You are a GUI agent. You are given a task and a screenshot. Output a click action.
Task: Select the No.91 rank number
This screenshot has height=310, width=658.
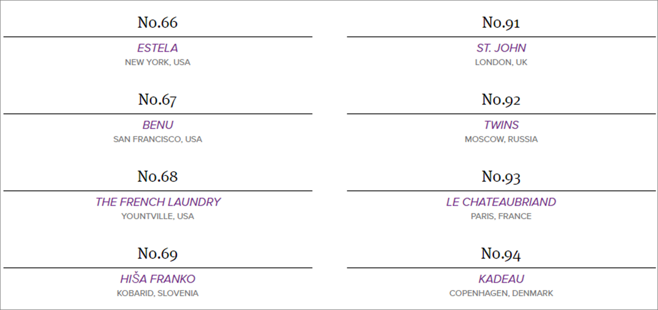pos(501,23)
